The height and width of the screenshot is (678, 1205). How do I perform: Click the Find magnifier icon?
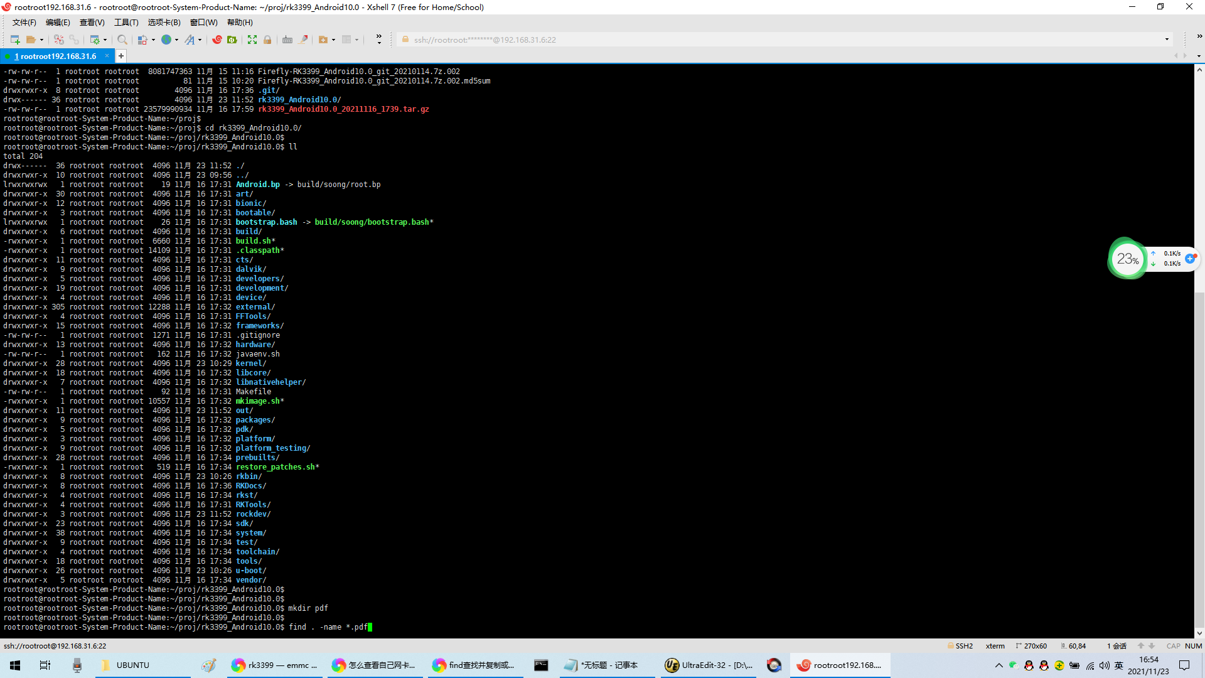[122, 40]
